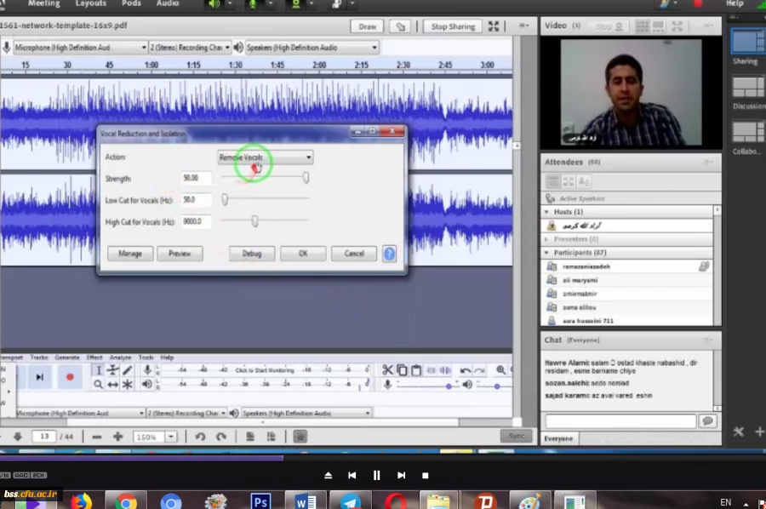The image size is (766, 509).
Task: Select the Time Shift tool
Action: [x=113, y=385]
